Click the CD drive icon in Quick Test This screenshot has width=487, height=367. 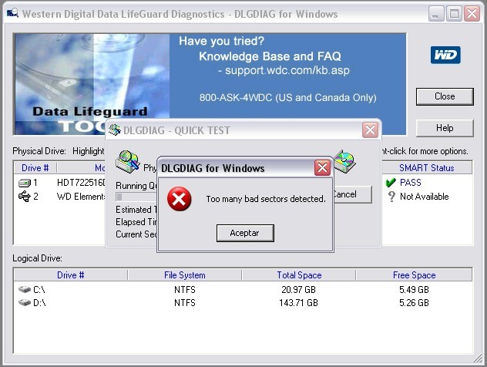point(344,161)
